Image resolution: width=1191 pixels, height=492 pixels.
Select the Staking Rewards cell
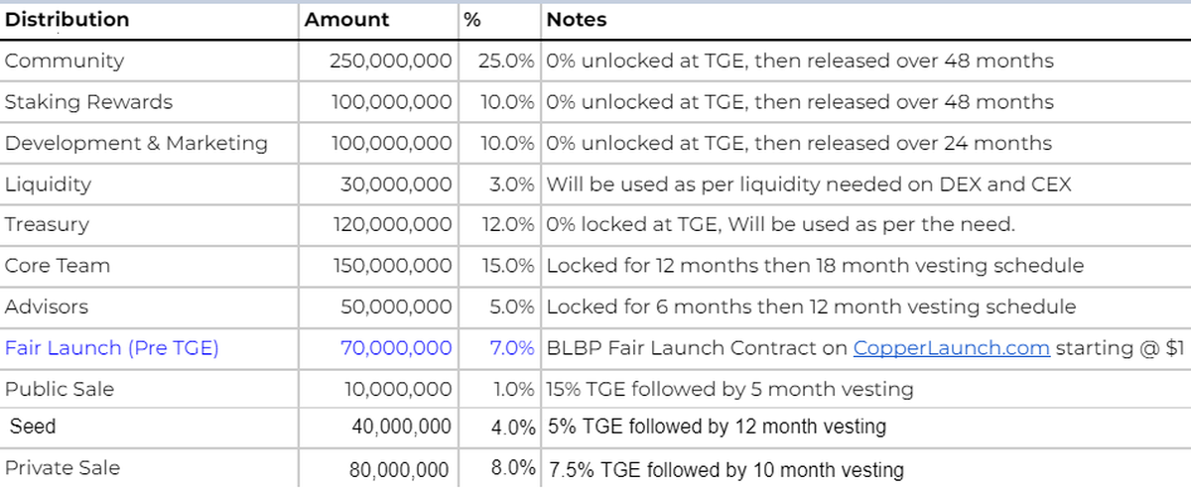pos(88,102)
